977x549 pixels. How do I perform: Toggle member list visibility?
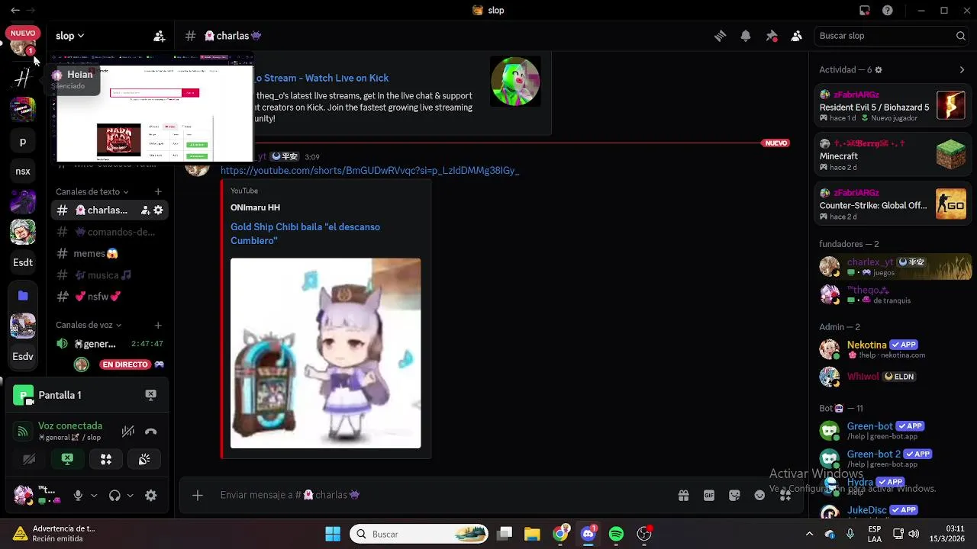tap(797, 36)
